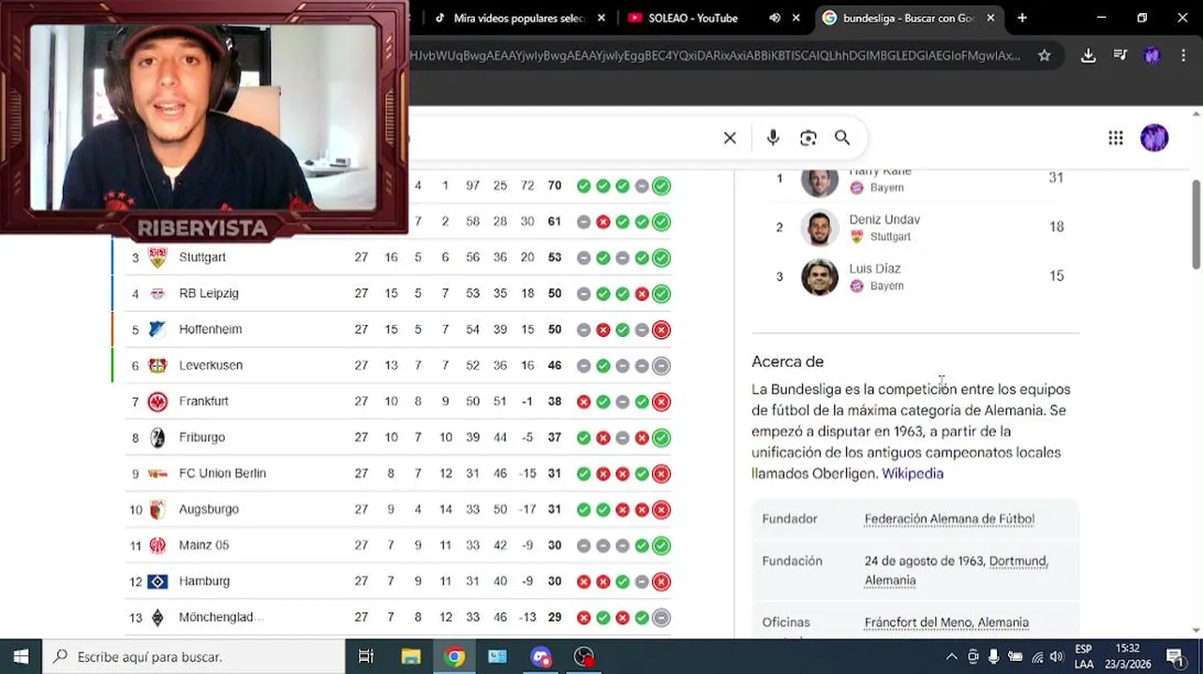Click the Hoffenheim club crest

(157, 330)
